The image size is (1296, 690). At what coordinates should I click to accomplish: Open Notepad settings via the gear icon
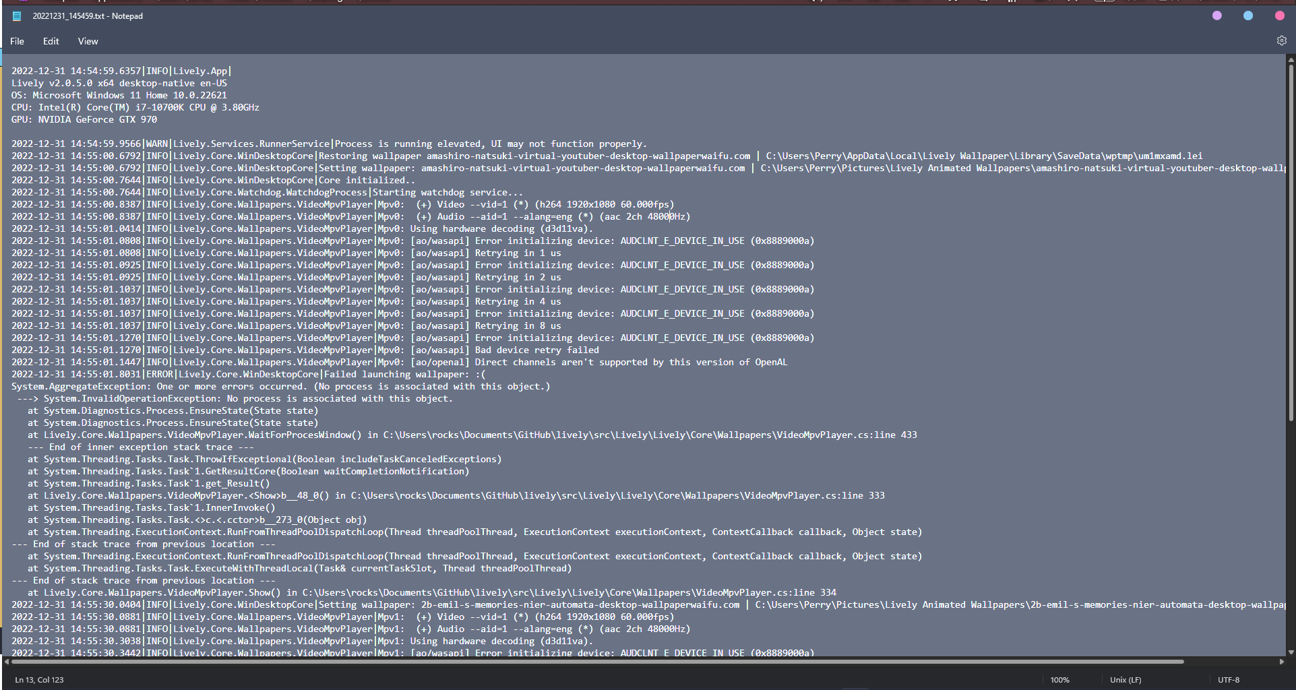click(1281, 40)
